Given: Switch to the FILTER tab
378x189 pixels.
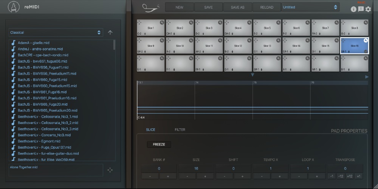Looking at the screenshot, I should pyautogui.click(x=180, y=130).
